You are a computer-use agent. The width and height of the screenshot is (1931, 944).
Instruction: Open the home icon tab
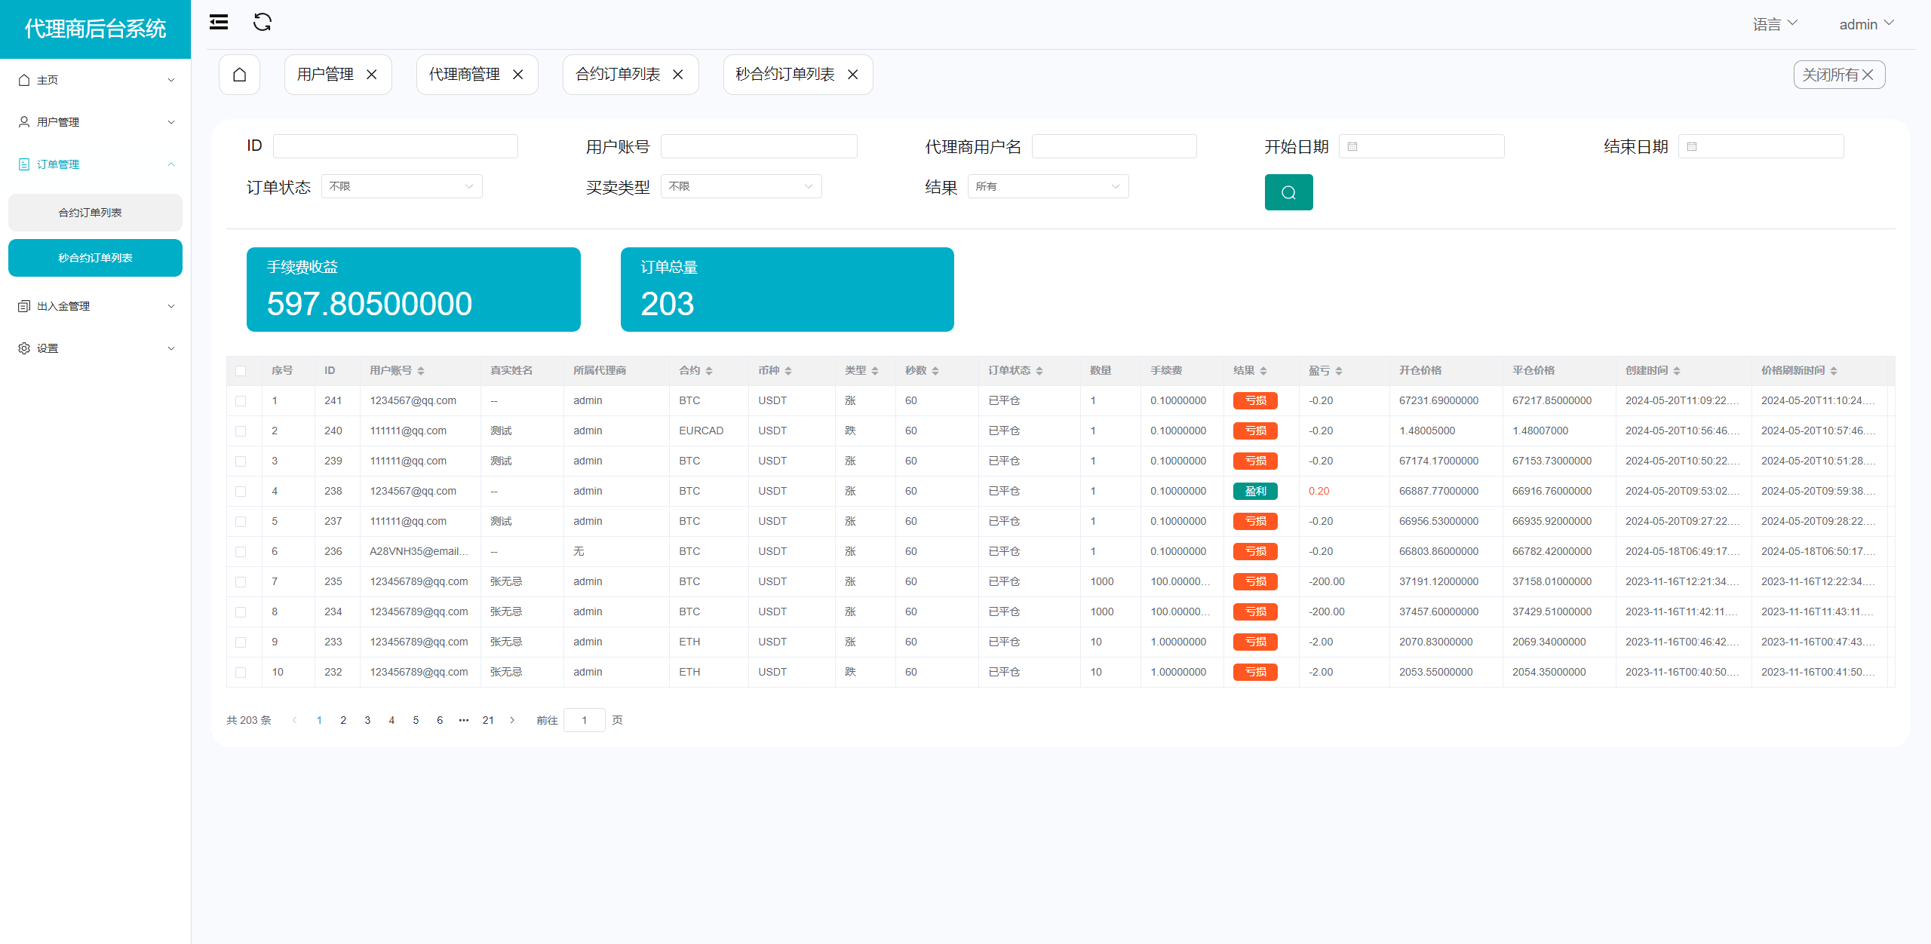point(239,75)
